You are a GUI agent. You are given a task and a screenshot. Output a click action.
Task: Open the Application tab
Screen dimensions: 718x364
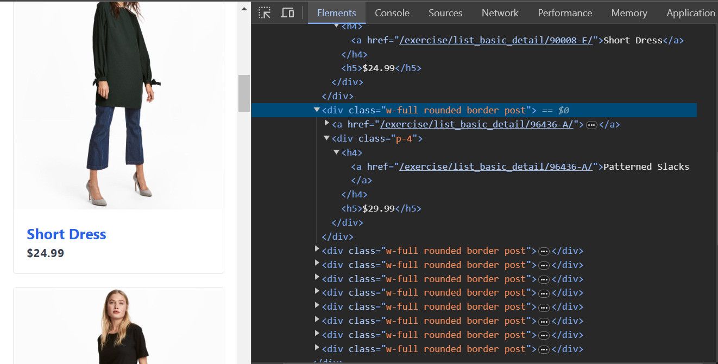click(690, 12)
